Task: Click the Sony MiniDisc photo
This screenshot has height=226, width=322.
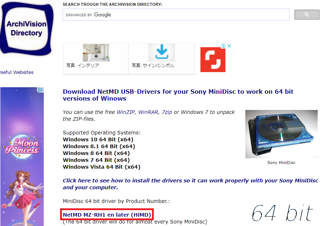Action: click(281, 134)
